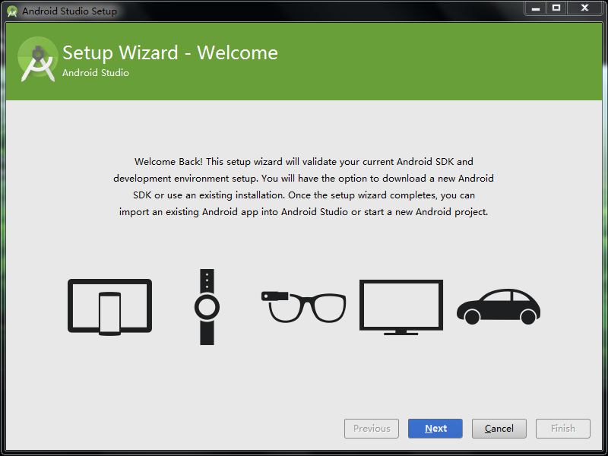Click the 'Setup Wizard - Welcome' heading
The width and height of the screenshot is (608, 456).
[169, 52]
